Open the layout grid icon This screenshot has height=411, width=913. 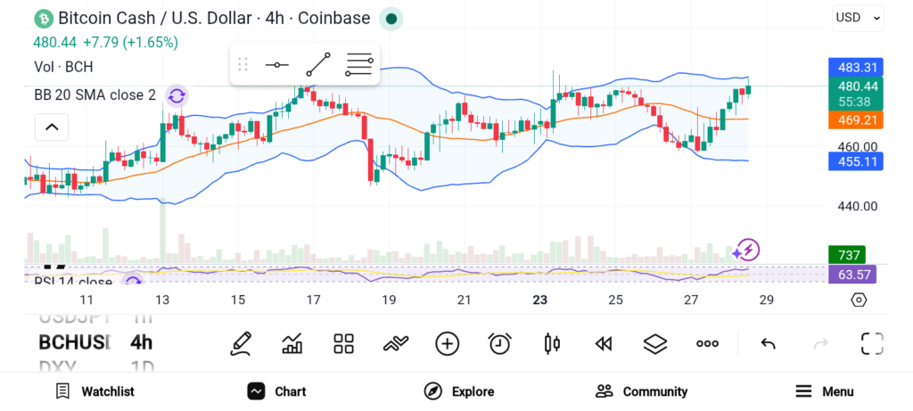click(344, 343)
